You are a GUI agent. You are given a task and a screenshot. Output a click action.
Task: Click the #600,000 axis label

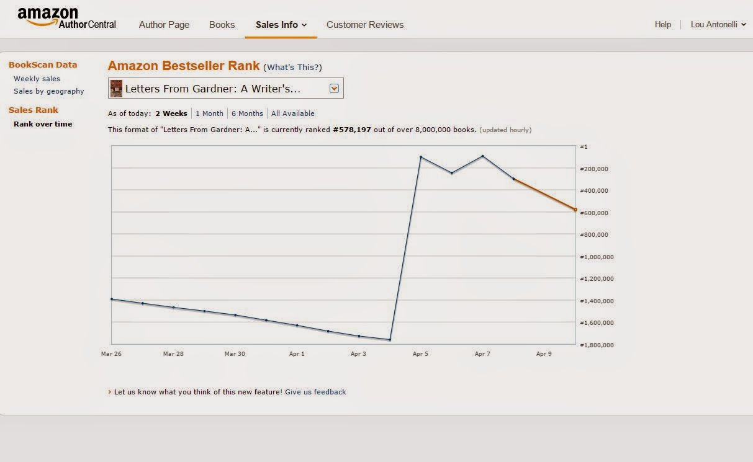point(593,213)
